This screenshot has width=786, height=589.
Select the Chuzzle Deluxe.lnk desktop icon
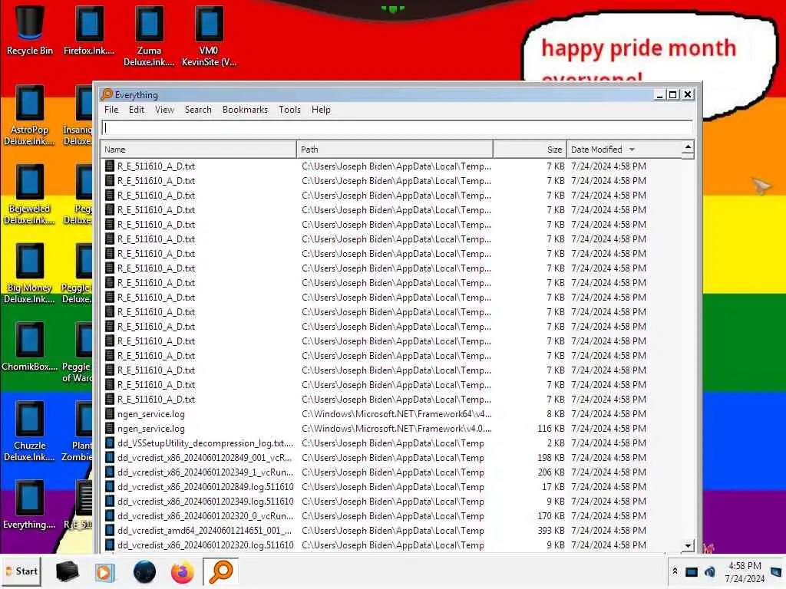coord(30,431)
